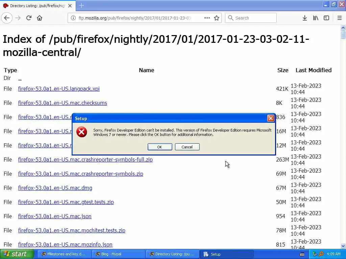Click the Last Modified column header

click(x=314, y=70)
